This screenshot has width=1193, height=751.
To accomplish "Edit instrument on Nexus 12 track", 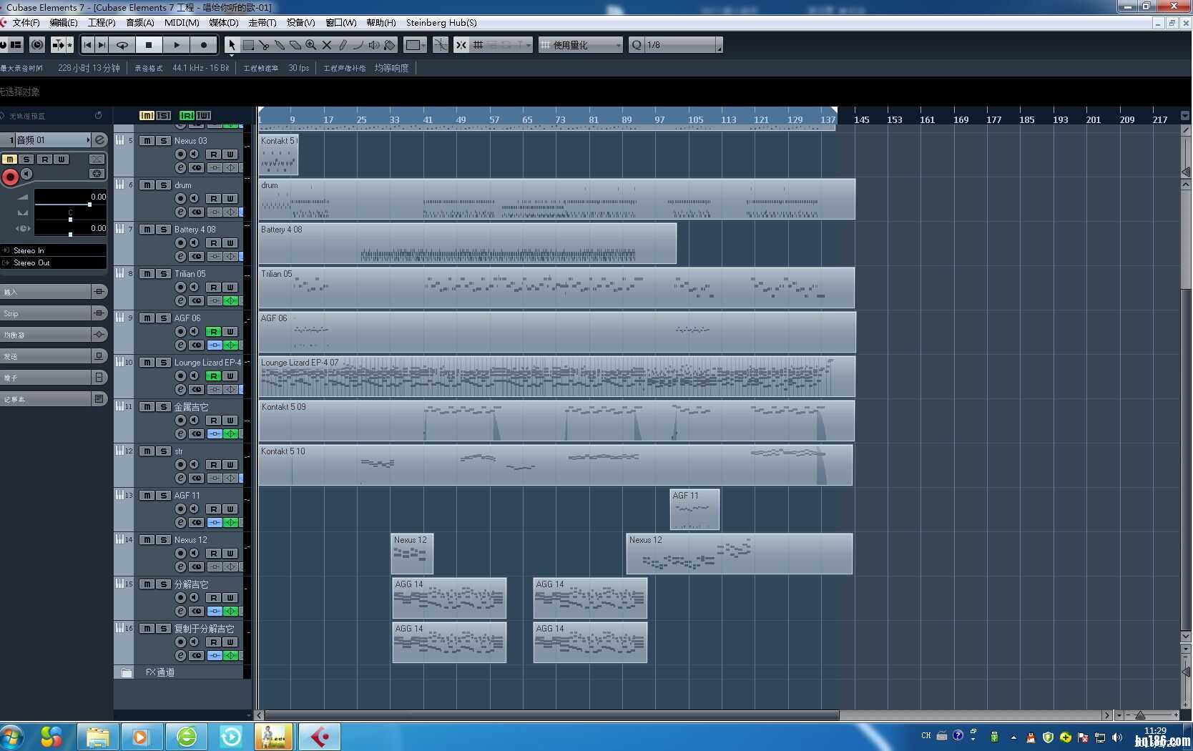I will click(181, 567).
